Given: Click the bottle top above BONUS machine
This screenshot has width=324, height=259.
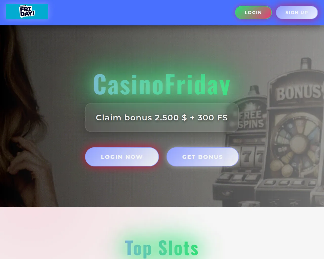Looking at the screenshot, I should pos(306,63).
